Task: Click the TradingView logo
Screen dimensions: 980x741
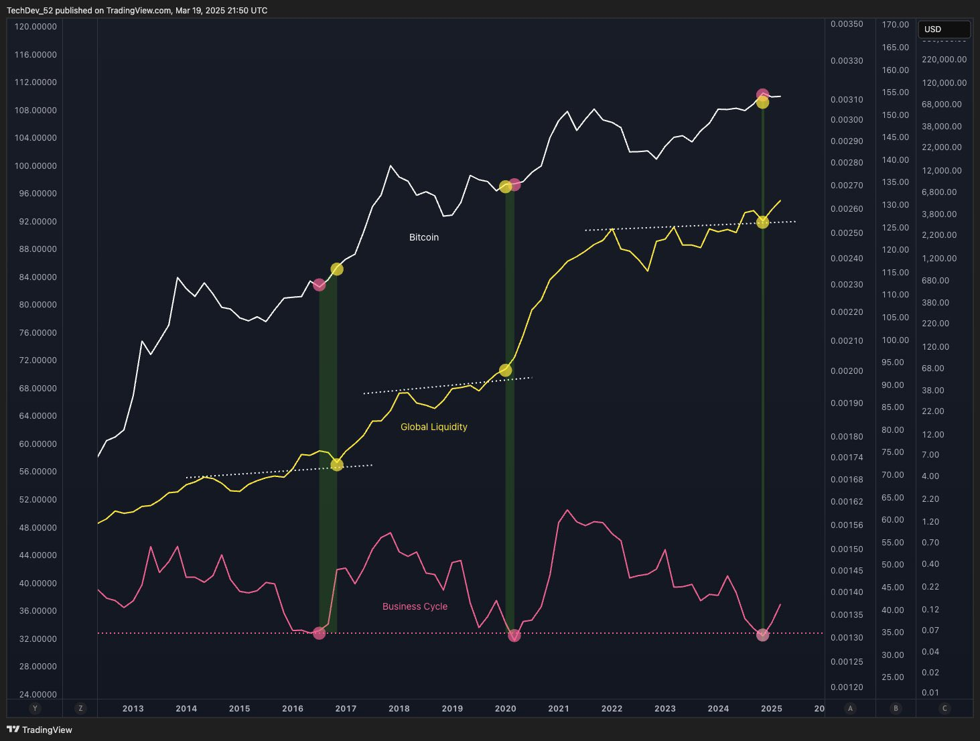Action: (x=40, y=730)
